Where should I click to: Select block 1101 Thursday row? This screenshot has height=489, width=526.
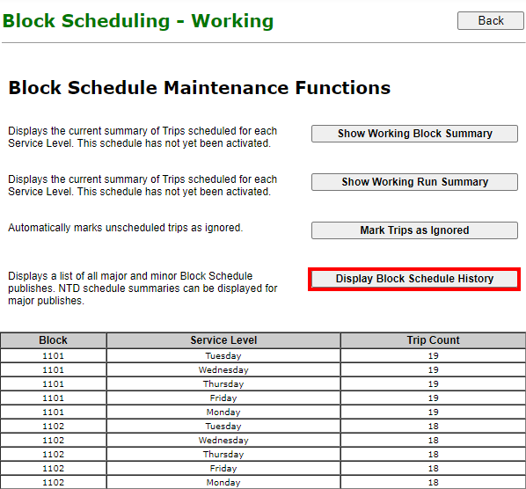(263, 383)
